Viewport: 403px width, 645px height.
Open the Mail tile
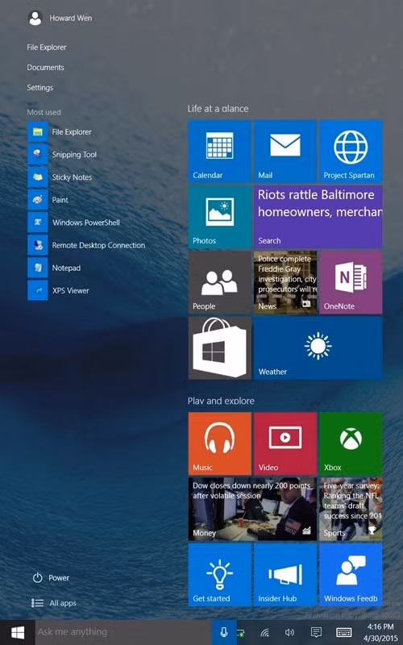pos(285,152)
